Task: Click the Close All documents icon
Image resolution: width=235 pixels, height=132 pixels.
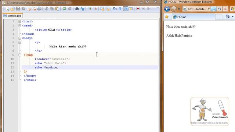Action: coord(34,9)
